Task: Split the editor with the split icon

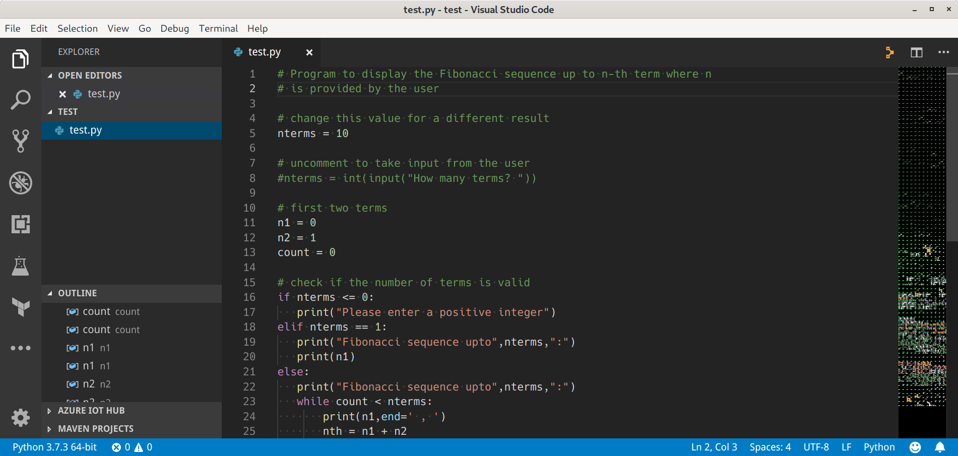Action: point(916,52)
